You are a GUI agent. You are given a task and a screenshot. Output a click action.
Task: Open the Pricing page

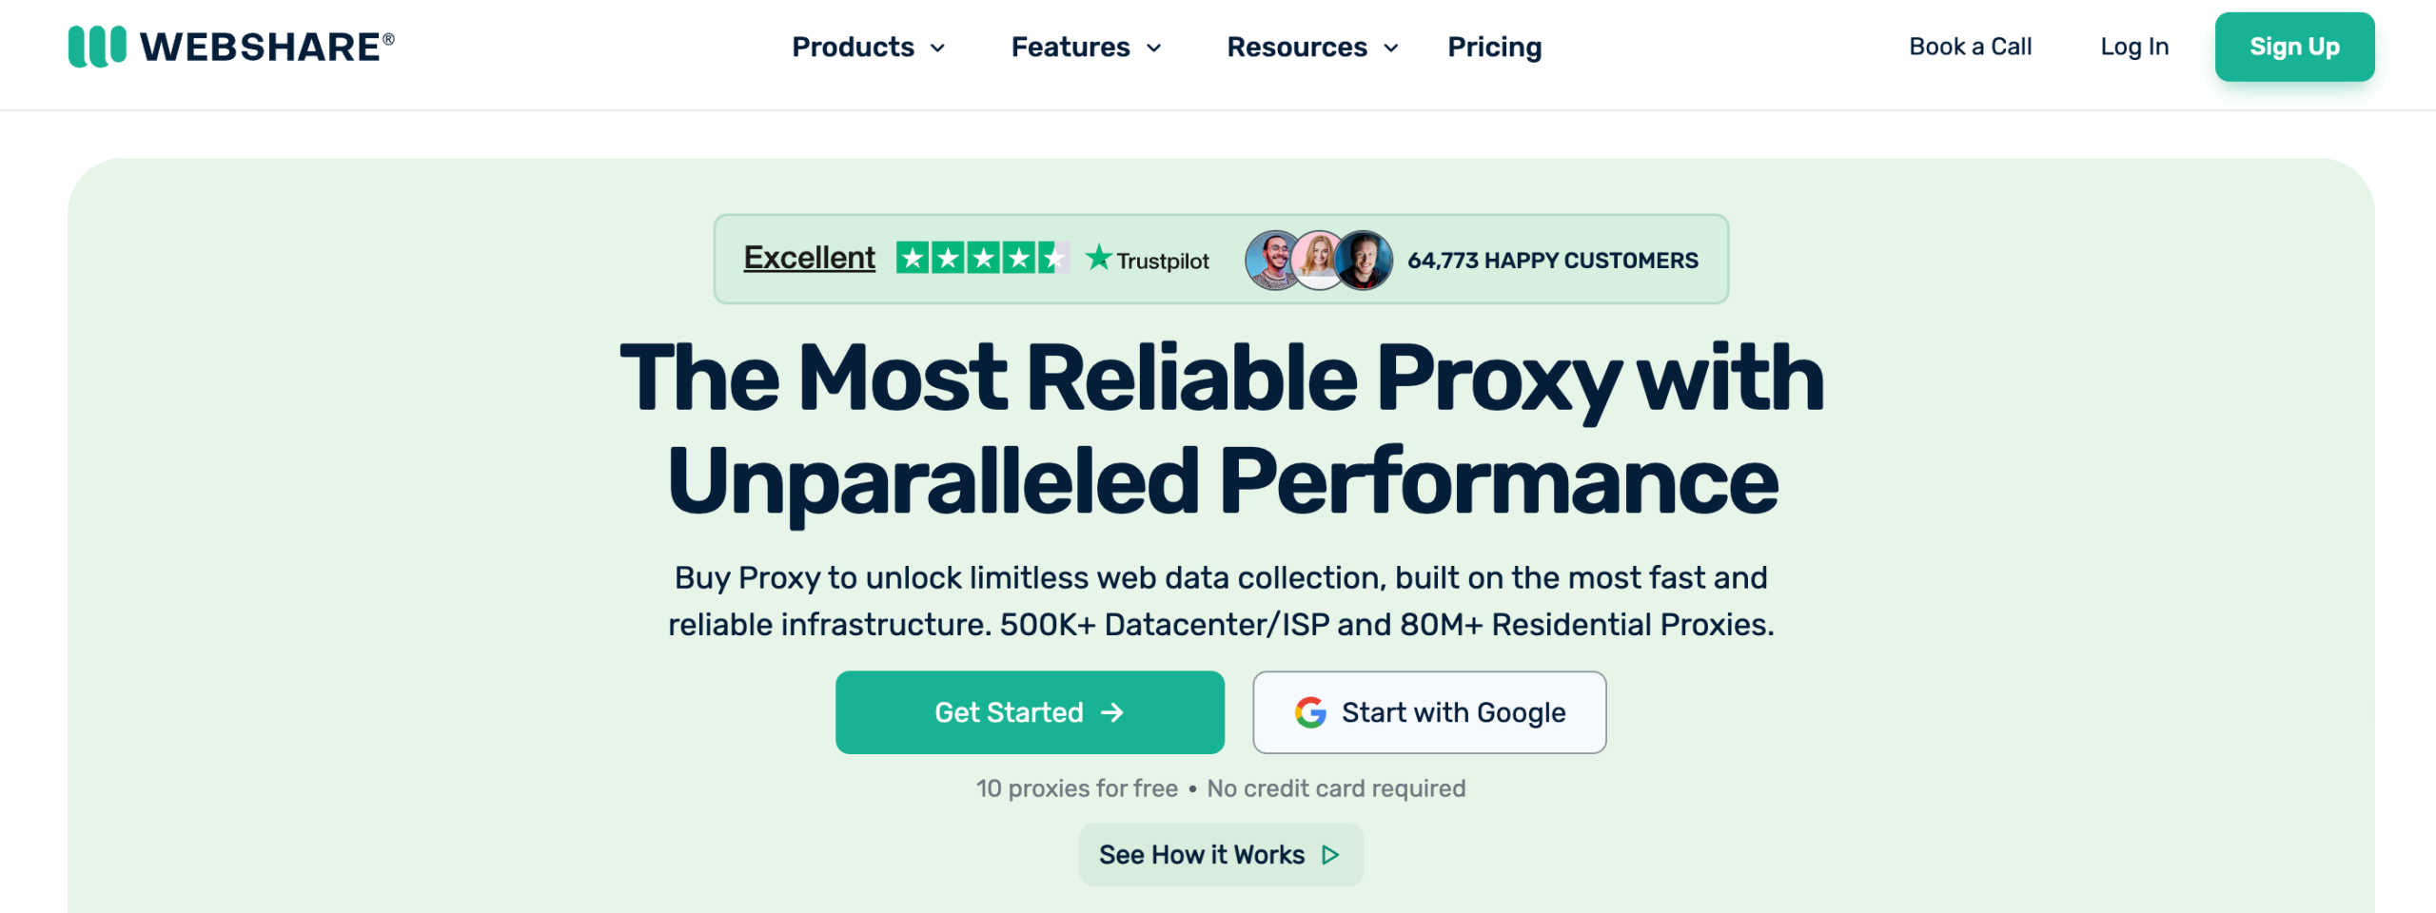click(x=1494, y=47)
